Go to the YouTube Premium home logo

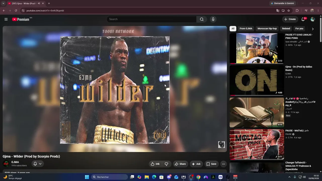click(x=21, y=19)
